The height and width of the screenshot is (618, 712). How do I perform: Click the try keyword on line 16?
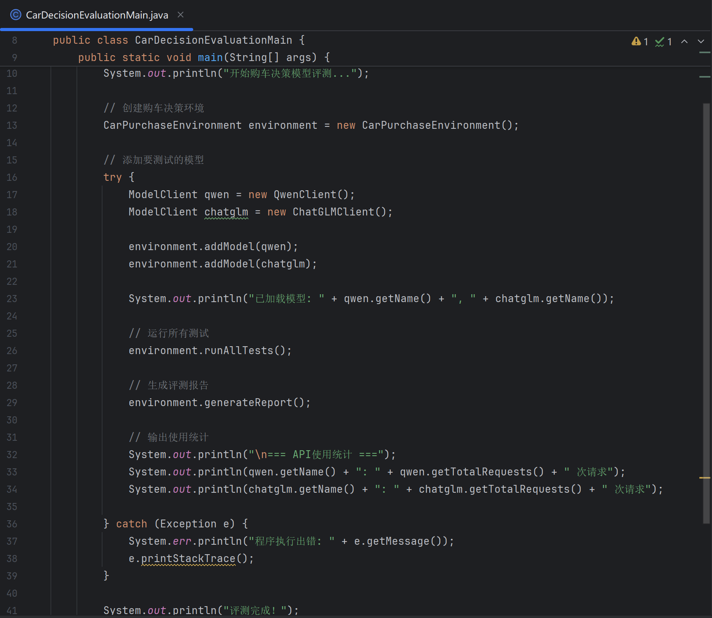113,177
